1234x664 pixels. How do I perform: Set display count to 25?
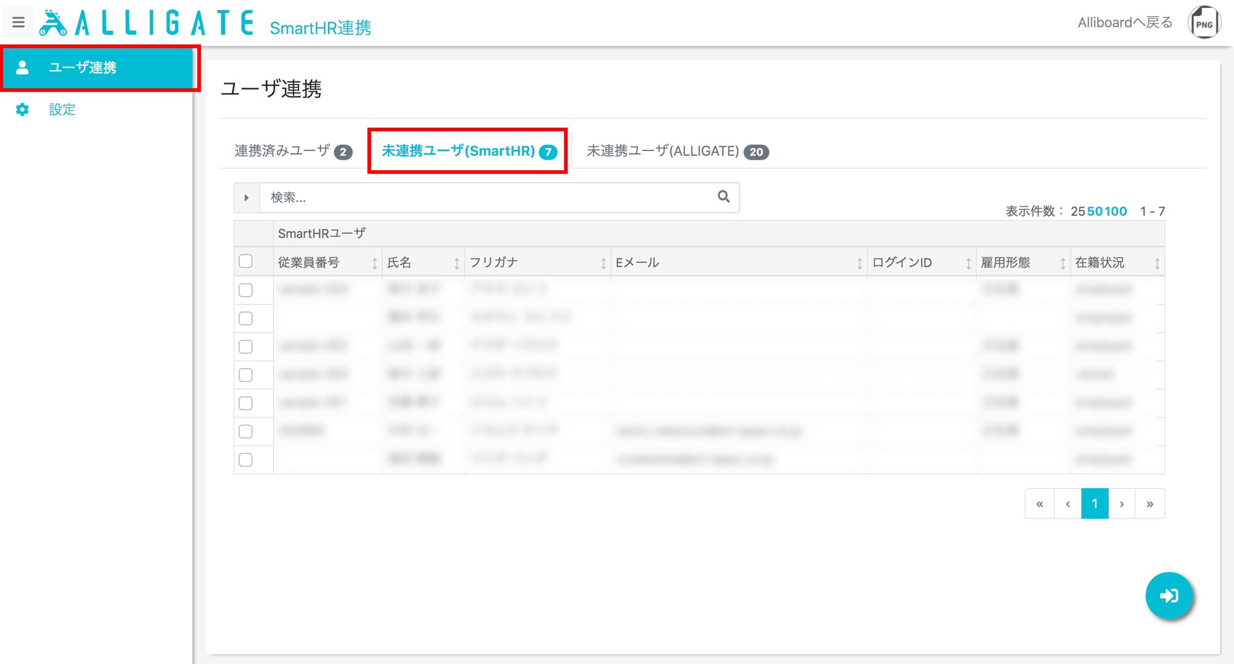pyautogui.click(x=1077, y=211)
